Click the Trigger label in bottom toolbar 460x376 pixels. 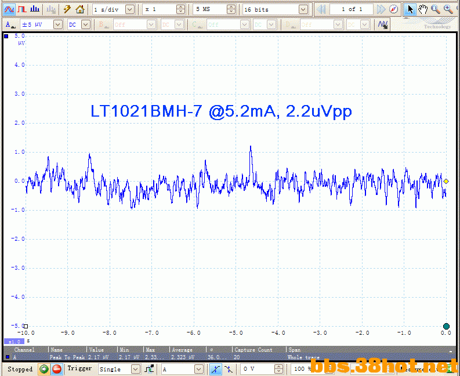[79, 368]
